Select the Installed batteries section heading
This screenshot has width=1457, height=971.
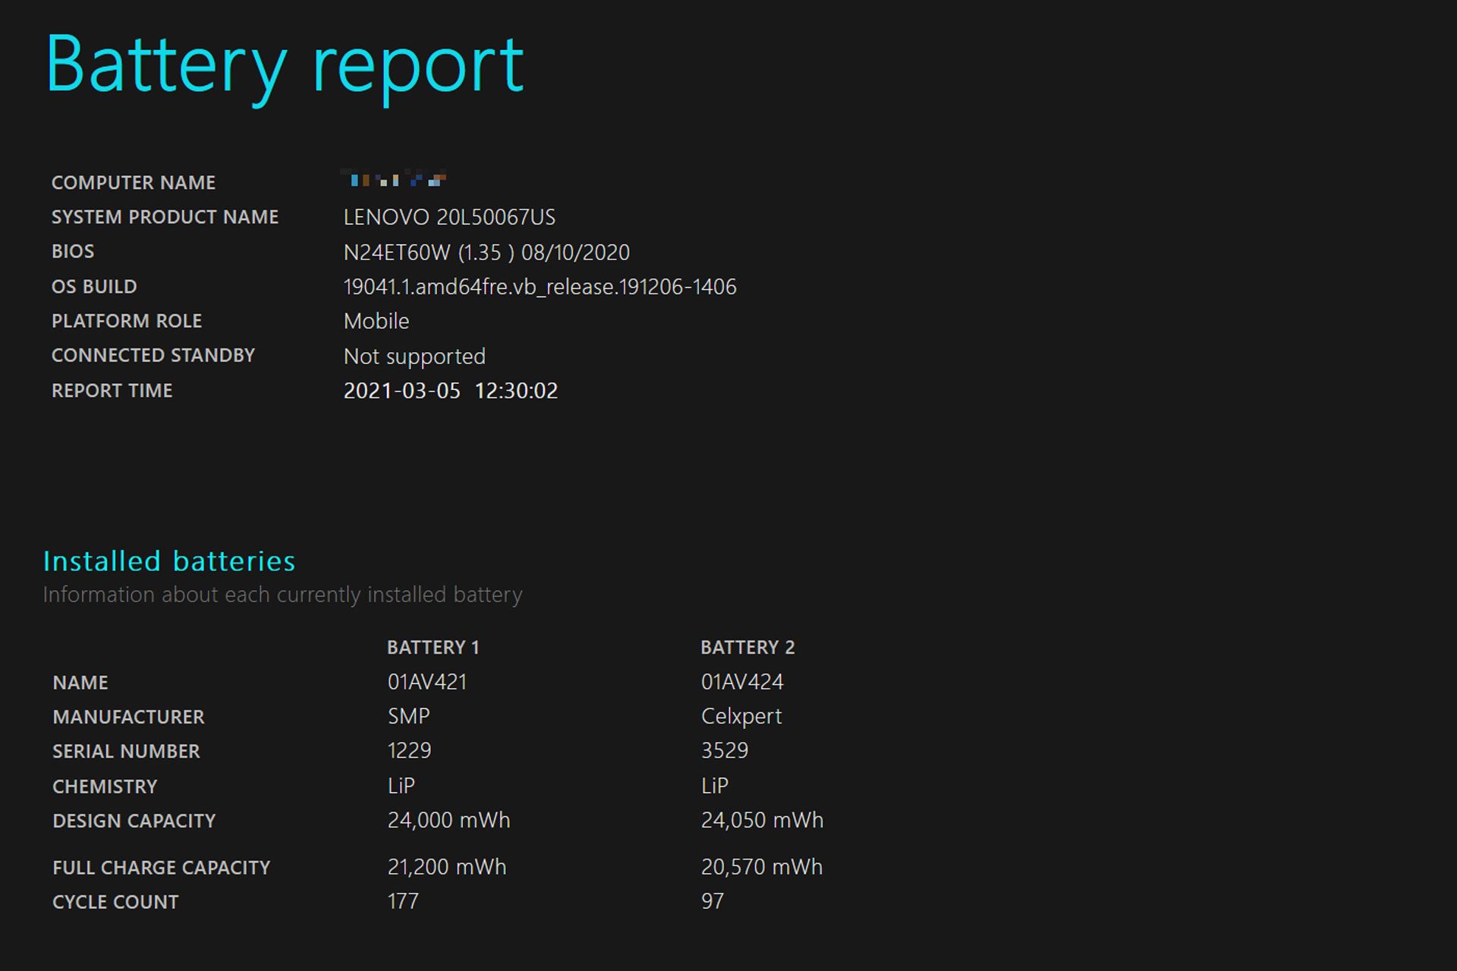click(169, 561)
